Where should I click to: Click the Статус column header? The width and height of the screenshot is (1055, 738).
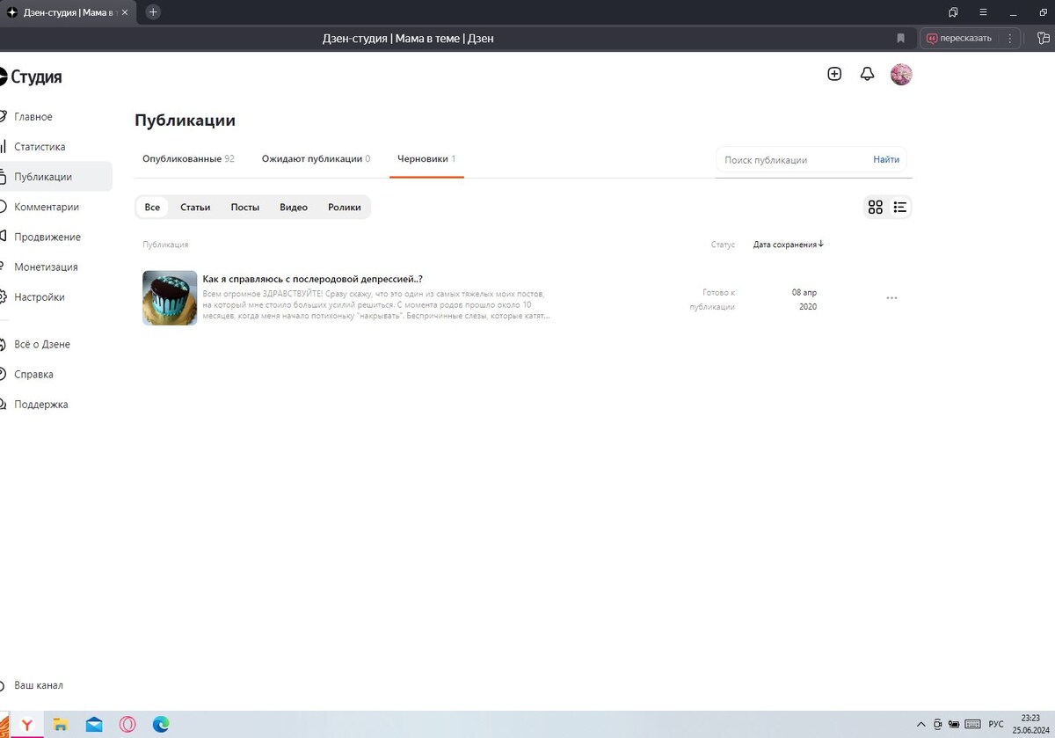pos(723,245)
